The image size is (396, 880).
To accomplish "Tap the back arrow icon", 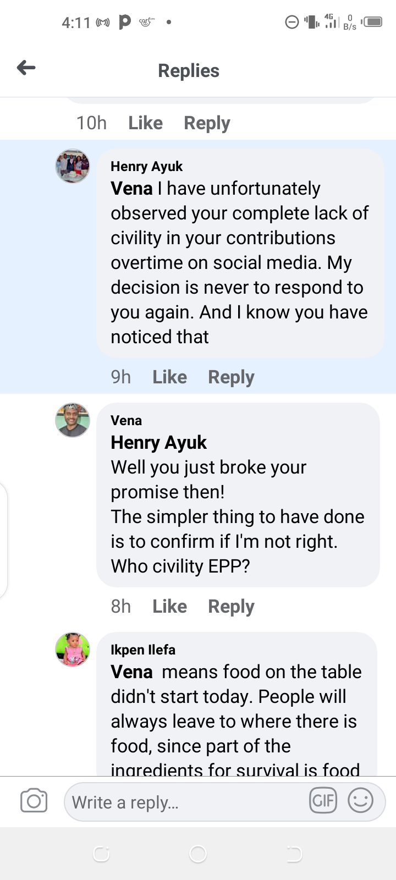I will coord(26,68).
